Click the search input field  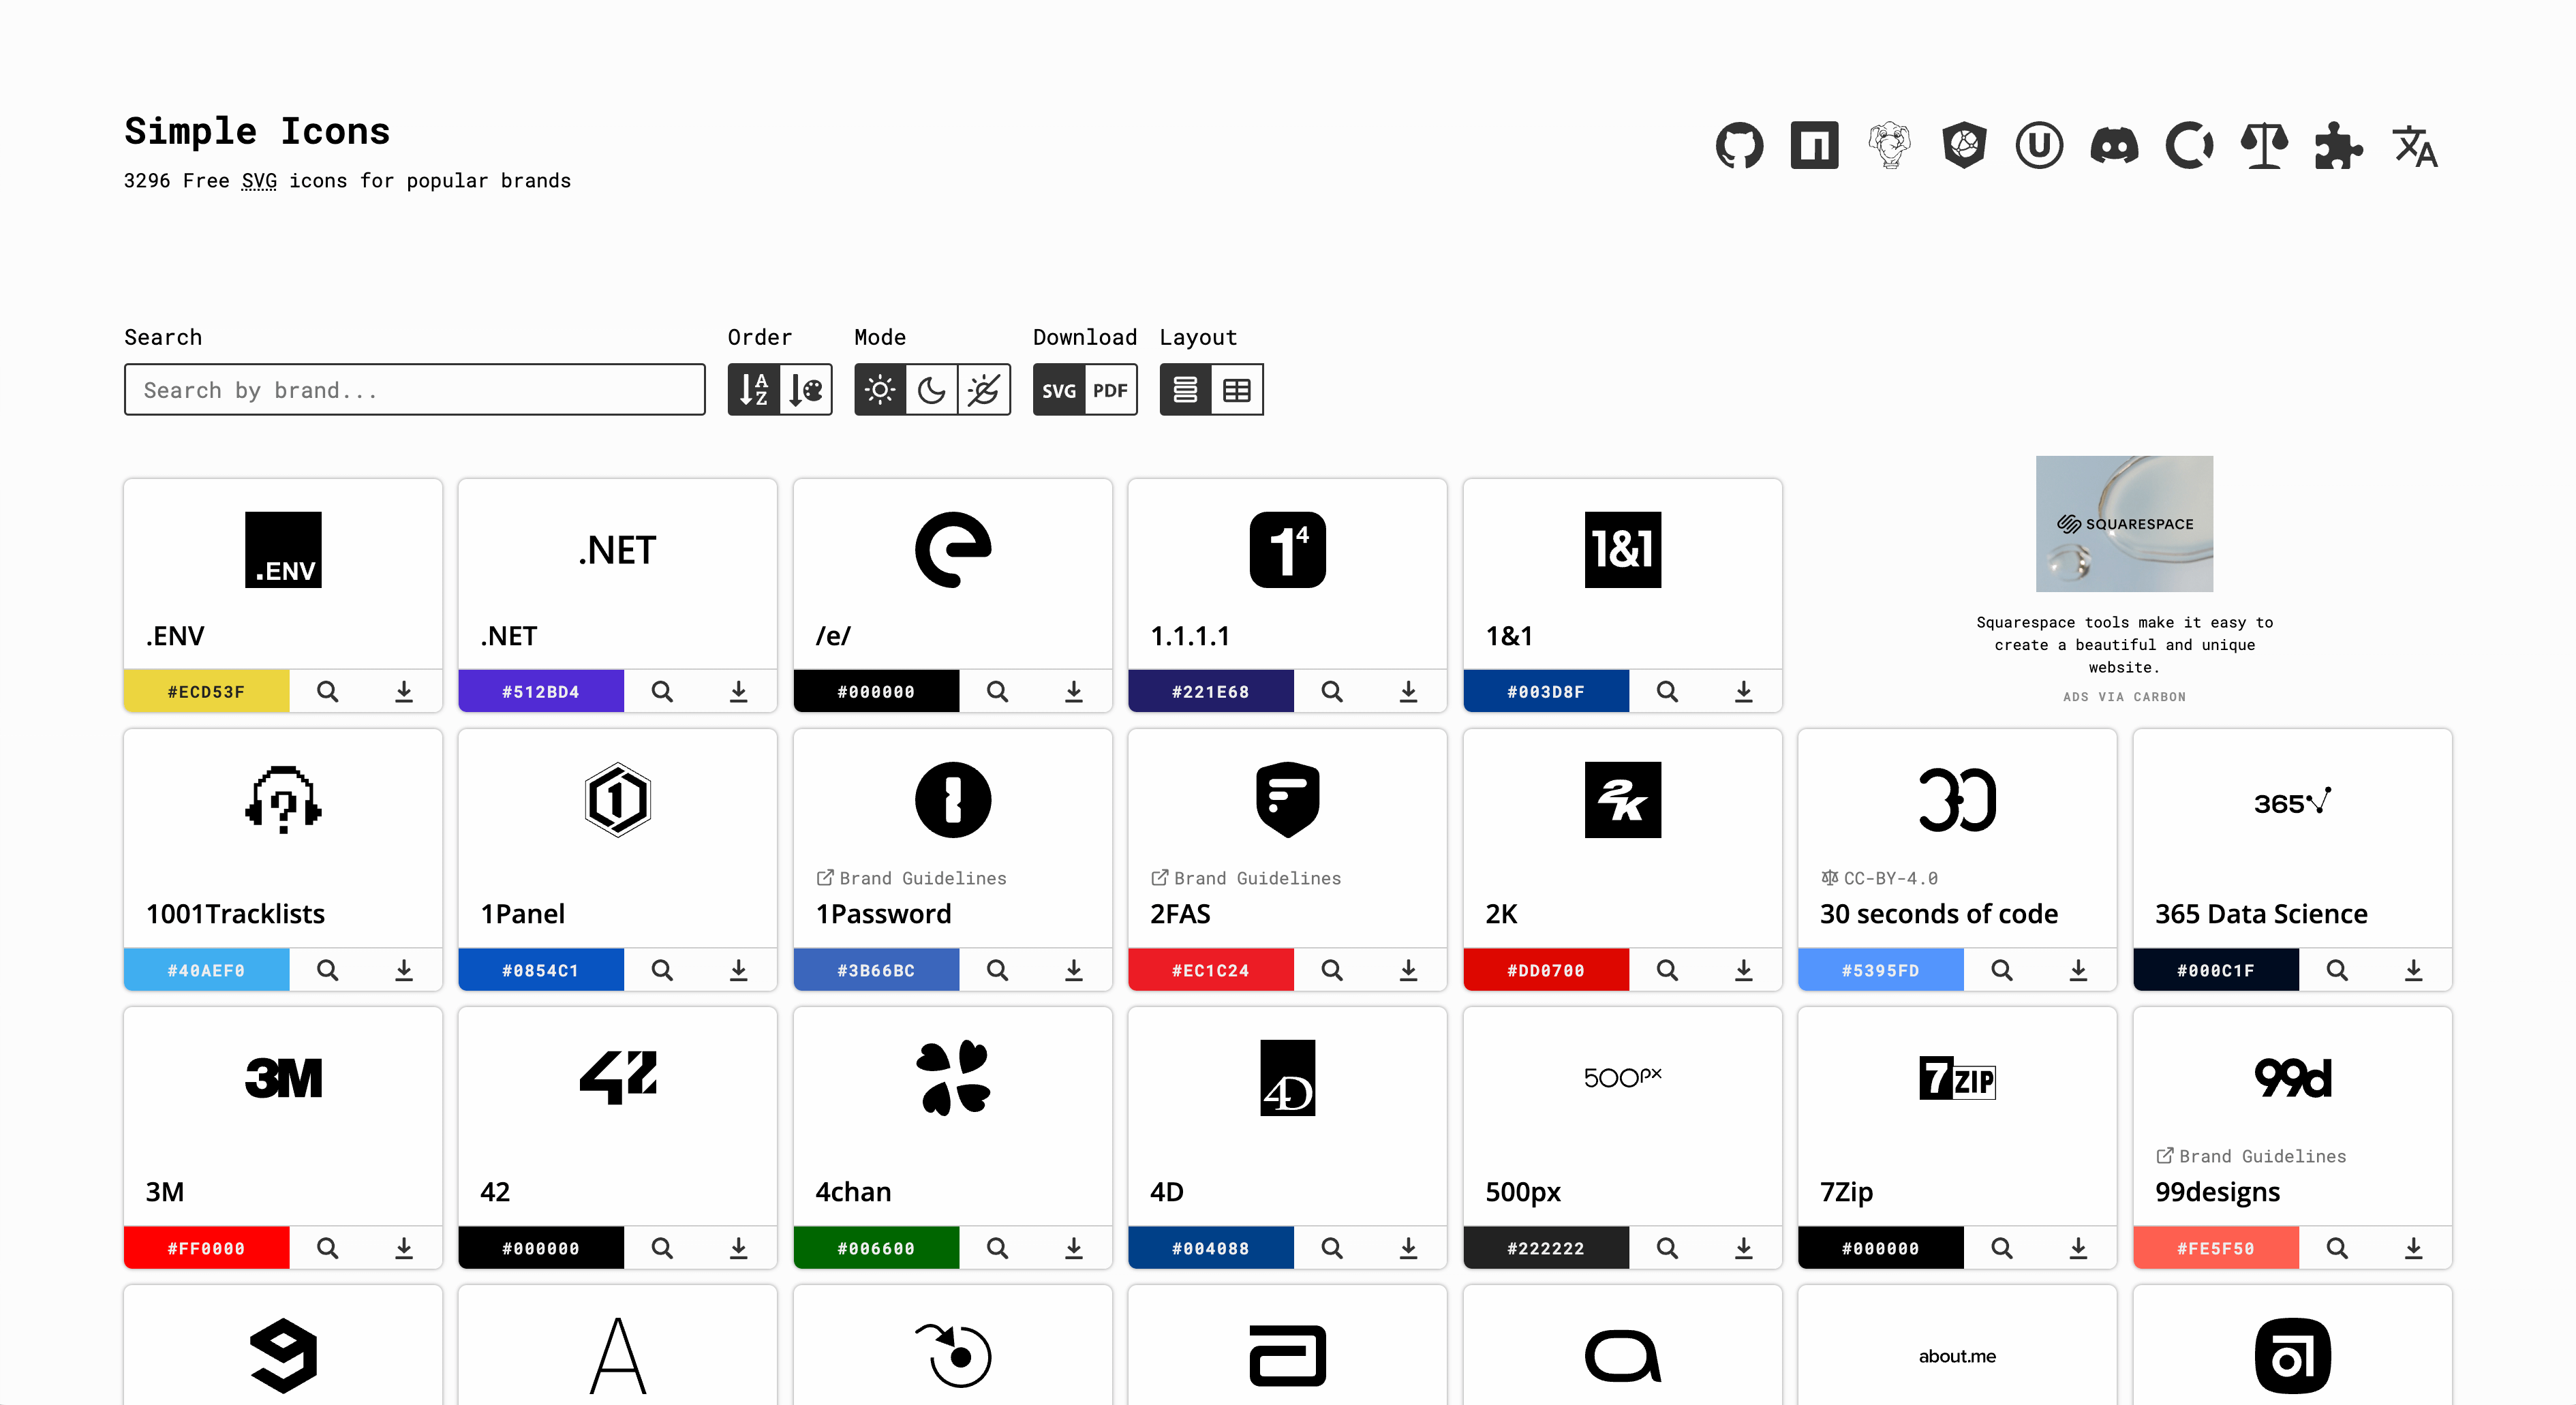coord(415,388)
